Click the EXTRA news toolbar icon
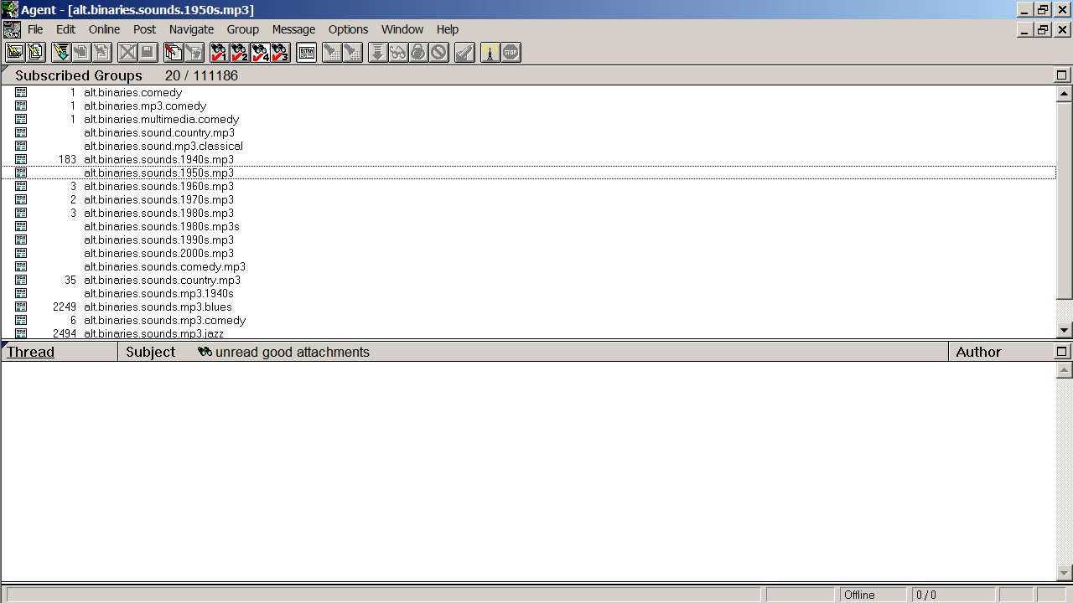This screenshot has height=603, width=1073. tap(306, 53)
